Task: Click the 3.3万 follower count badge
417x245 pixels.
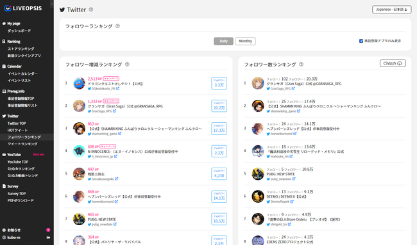Action: (219, 83)
